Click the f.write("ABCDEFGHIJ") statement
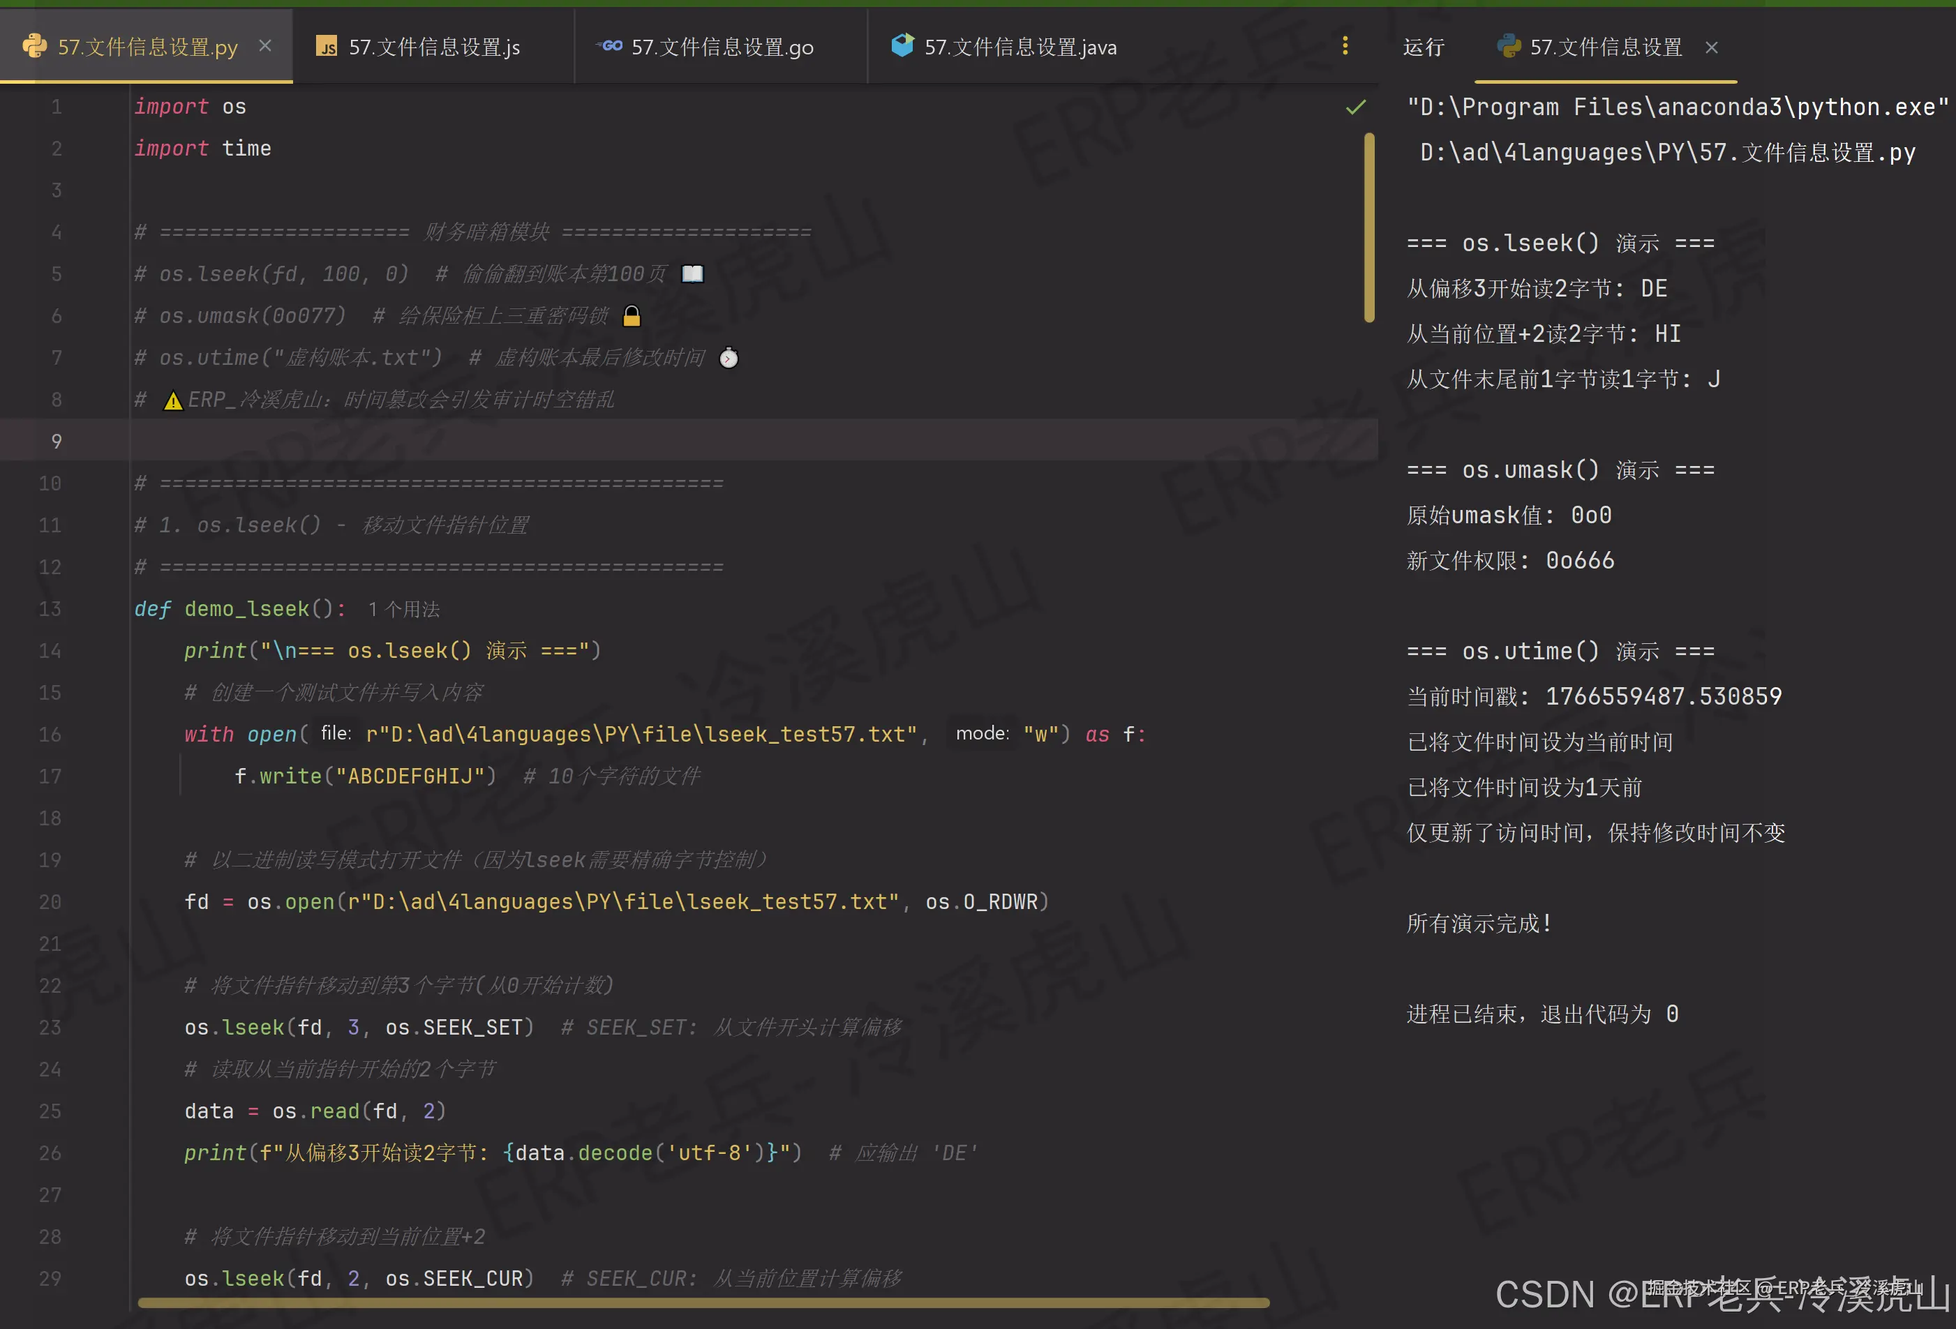 click(x=365, y=776)
